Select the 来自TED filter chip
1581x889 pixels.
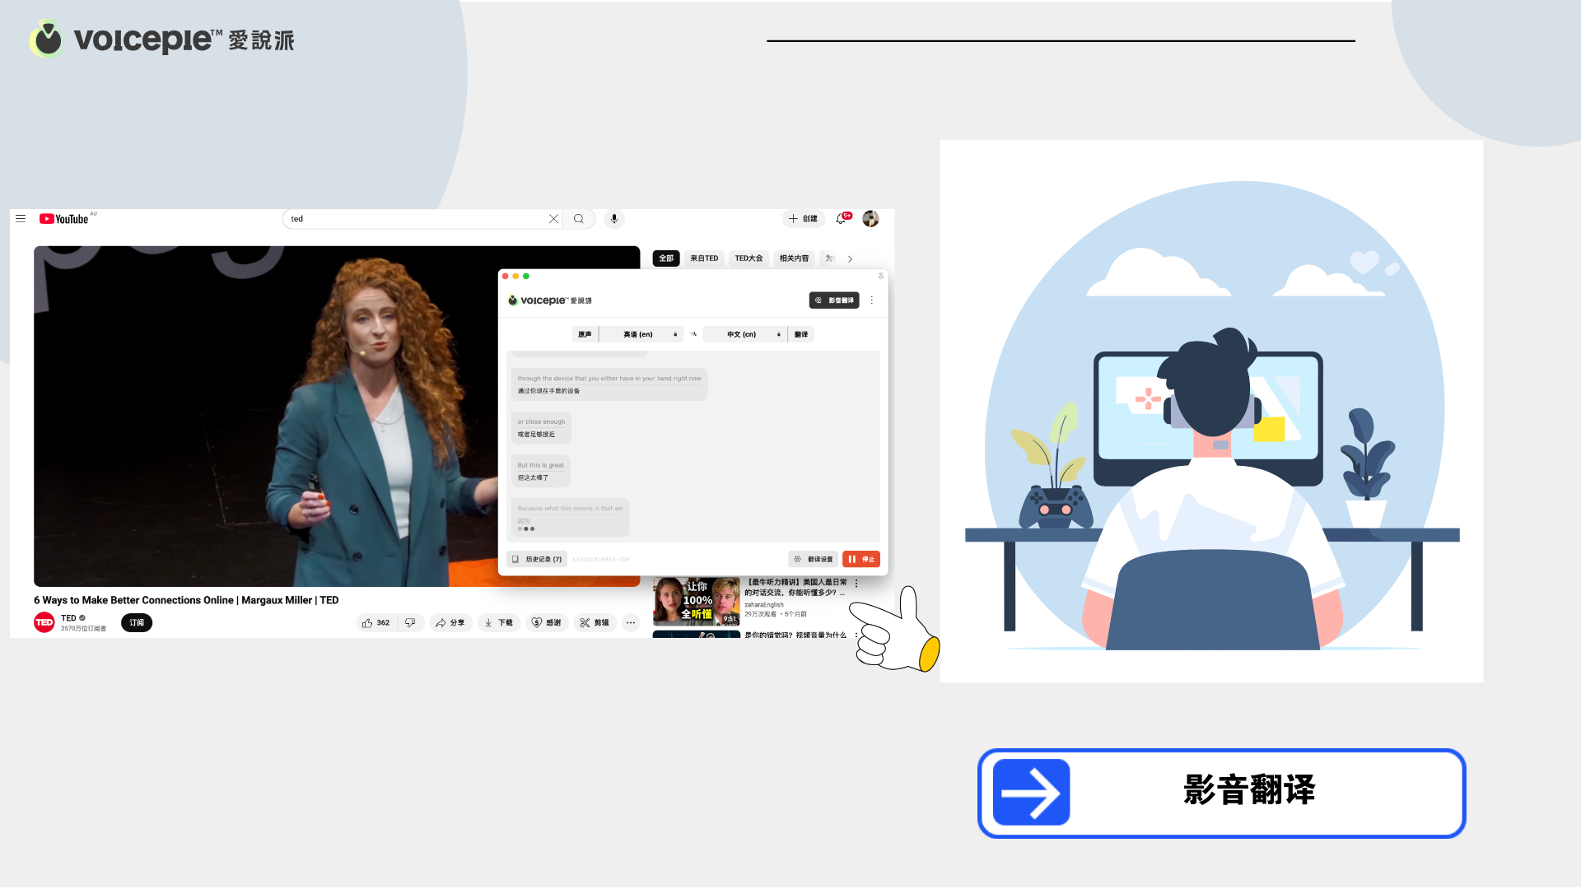(x=704, y=258)
